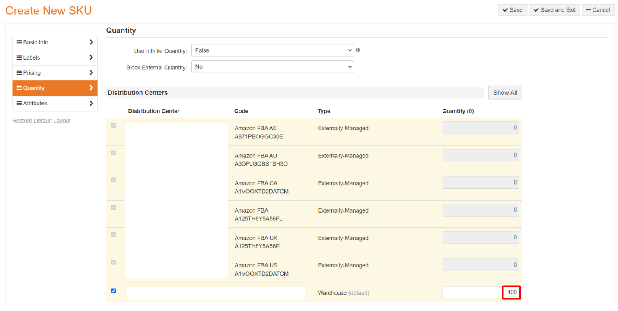Screen dimensions: 618x311
Task: Toggle checkbox for Amazon FBA US row
Action: (x=114, y=262)
